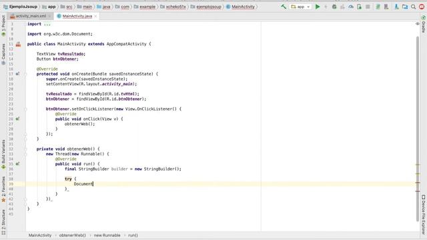Click the Search Everywhere magnifier icon
This screenshot has width=427, height=240.
[414, 7]
